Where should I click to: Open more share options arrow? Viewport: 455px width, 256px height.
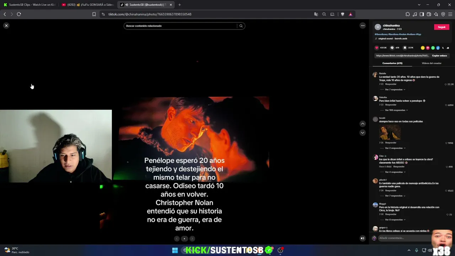[448, 48]
